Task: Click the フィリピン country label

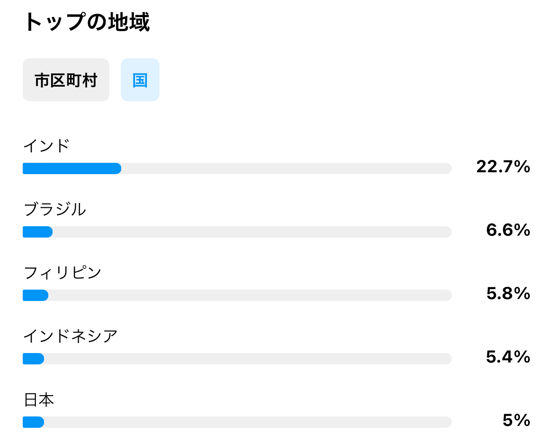Action: pos(63,273)
